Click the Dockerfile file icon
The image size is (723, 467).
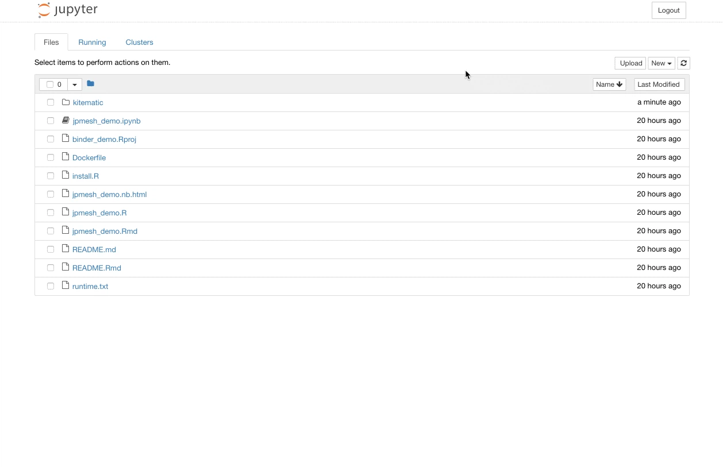[x=66, y=157]
